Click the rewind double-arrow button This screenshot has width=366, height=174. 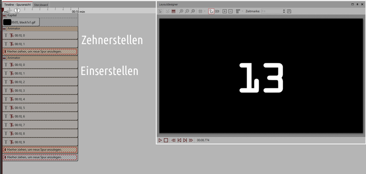[174, 140]
